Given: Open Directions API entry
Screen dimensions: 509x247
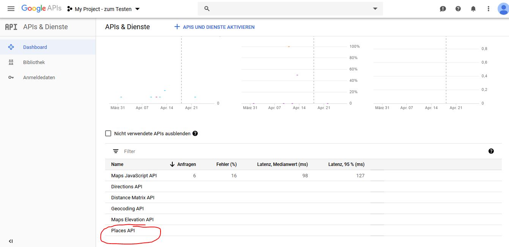Looking at the screenshot, I should [127, 186].
